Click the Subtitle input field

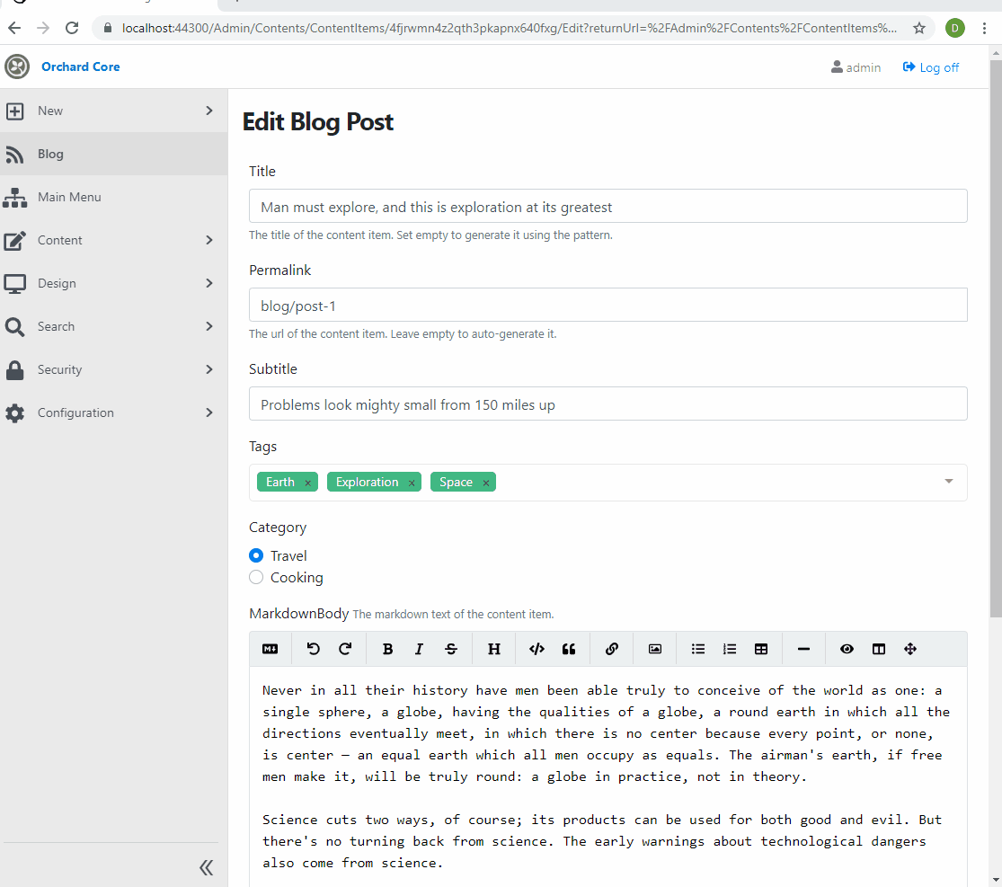(607, 404)
